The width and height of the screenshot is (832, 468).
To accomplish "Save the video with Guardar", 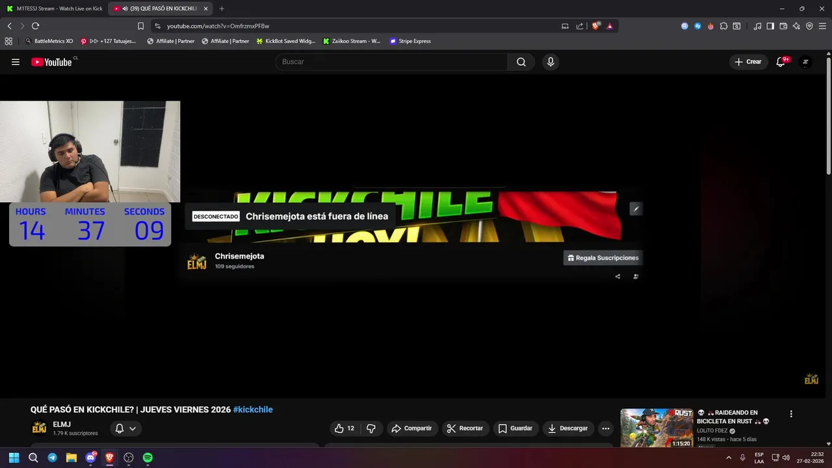I will [515, 428].
